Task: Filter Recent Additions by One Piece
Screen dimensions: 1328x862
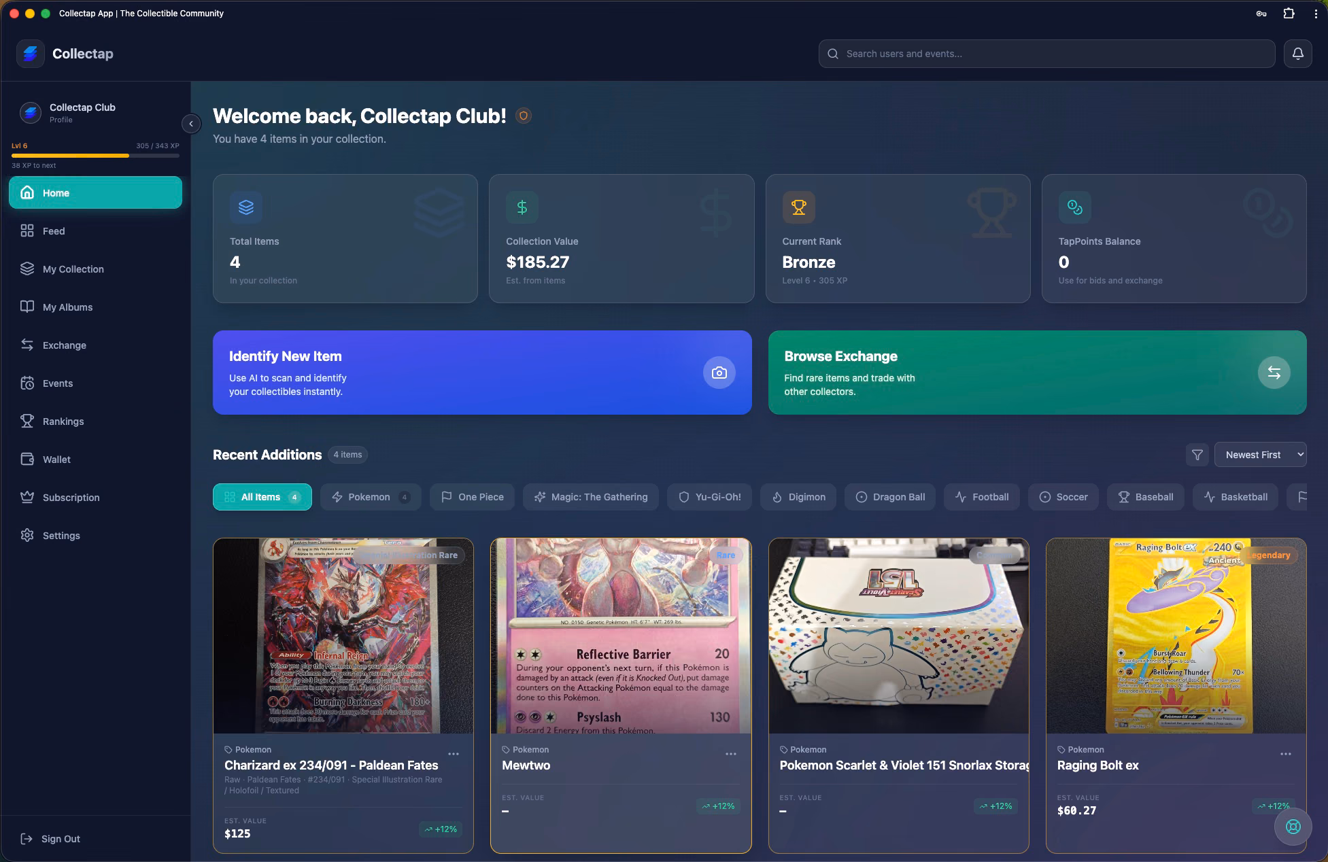Action: tap(472, 497)
